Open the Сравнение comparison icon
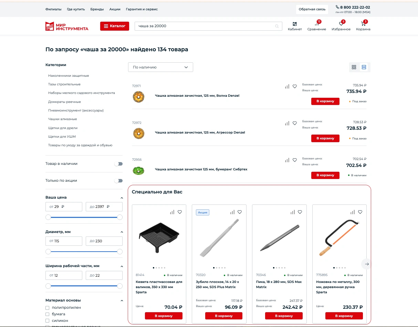Screen dimensions: 418x327 click(317, 24)
